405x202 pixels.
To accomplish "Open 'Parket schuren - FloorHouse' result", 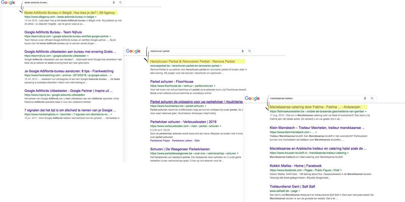I will click(172, 81).
